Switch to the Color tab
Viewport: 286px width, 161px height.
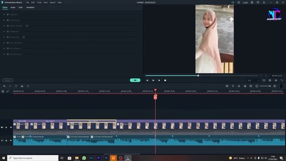pos(21,8)
